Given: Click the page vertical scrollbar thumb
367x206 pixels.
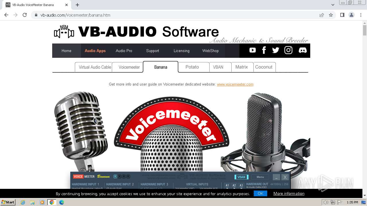Looking at the screenshot, I should click(365, 30).
